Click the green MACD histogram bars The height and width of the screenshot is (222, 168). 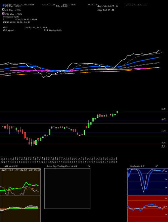coord(32,208)
